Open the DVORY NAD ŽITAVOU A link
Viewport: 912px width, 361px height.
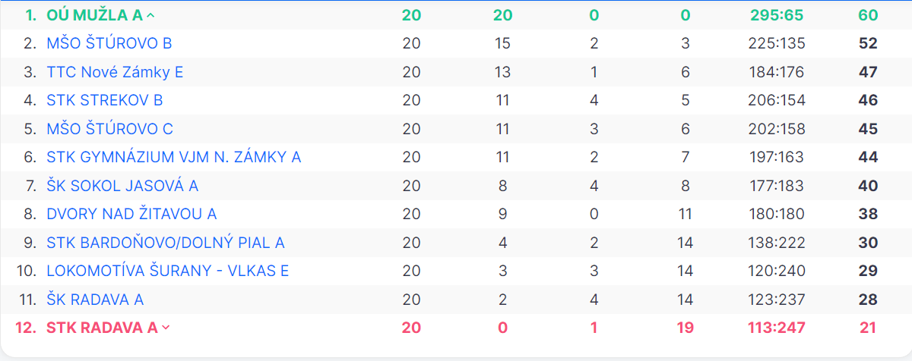click(x=131, y=214)
